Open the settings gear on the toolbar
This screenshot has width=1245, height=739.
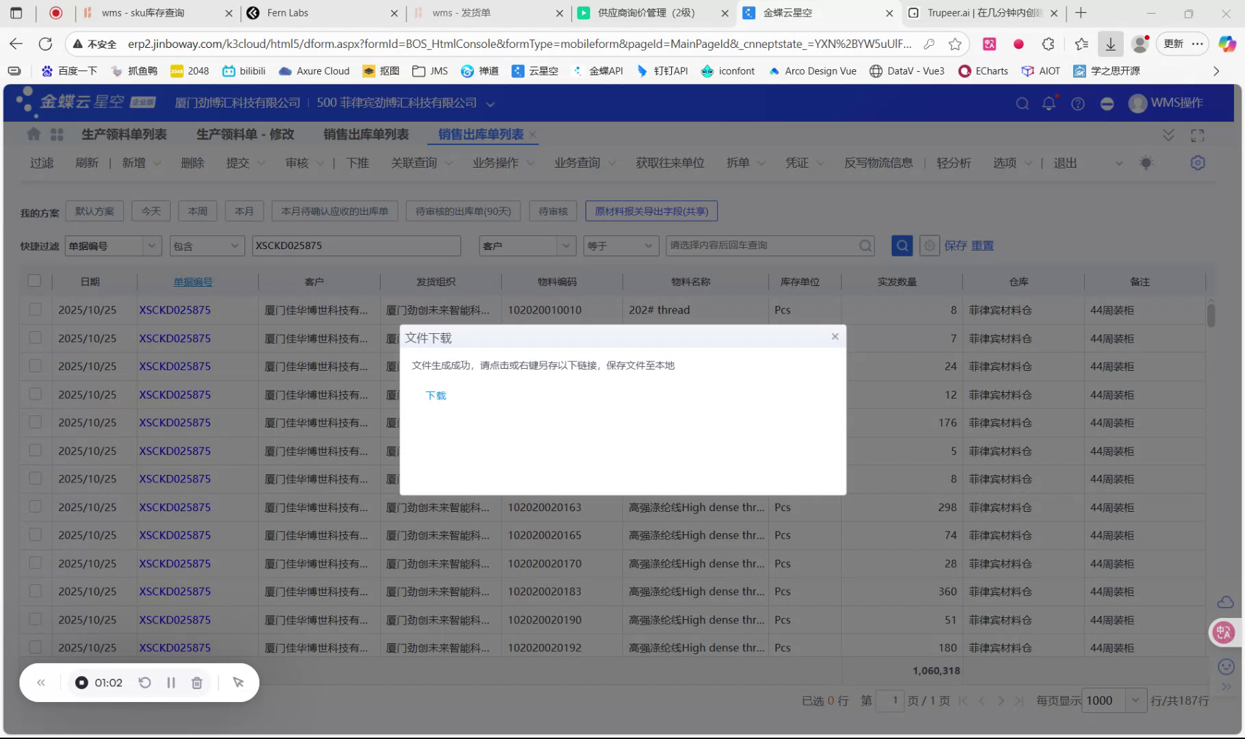[1197, 163]
